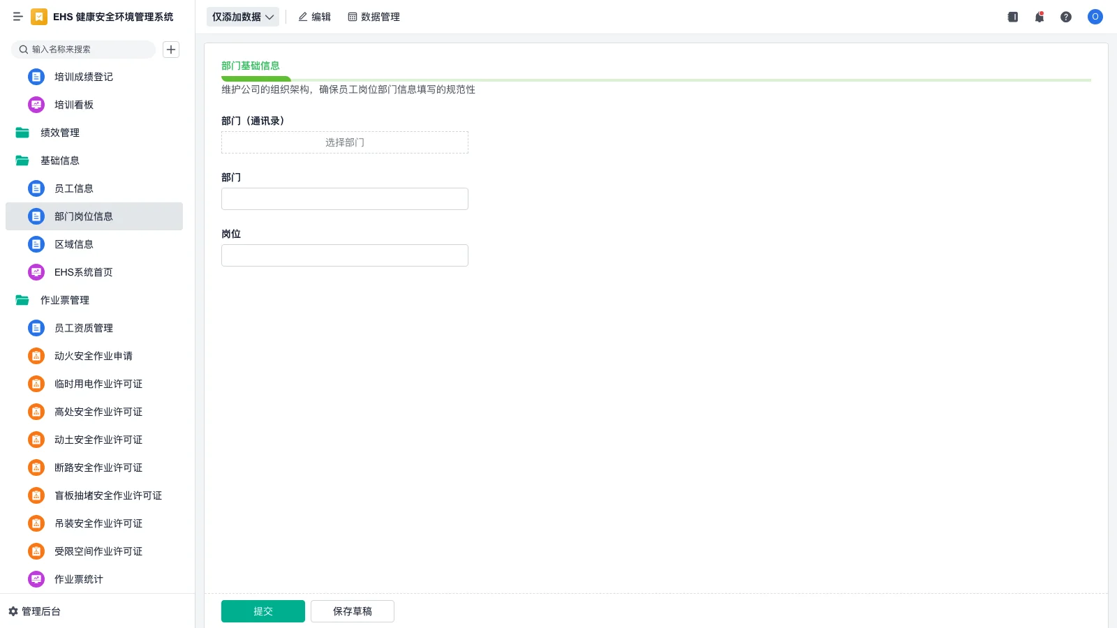Select 员工信息 in the sidebar
The image size is (1117, 628).
click(x=74, y=188)
